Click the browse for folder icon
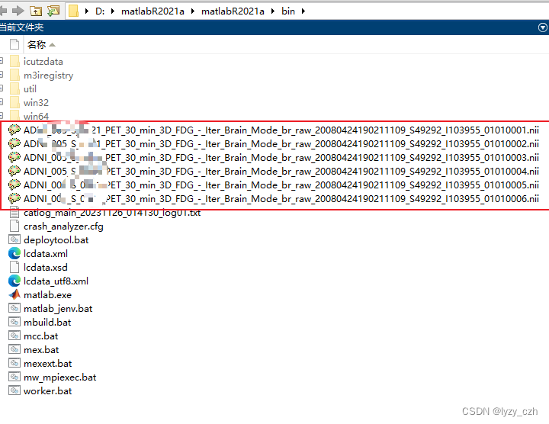Image resolution: width=549 pixels, height=424 pixels. [53, 11]
